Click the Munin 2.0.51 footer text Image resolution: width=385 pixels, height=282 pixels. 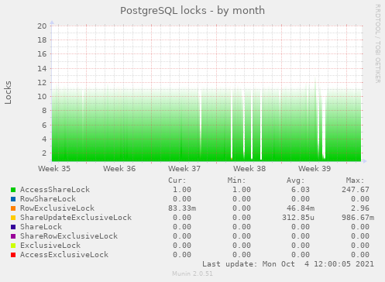point(193,273)
